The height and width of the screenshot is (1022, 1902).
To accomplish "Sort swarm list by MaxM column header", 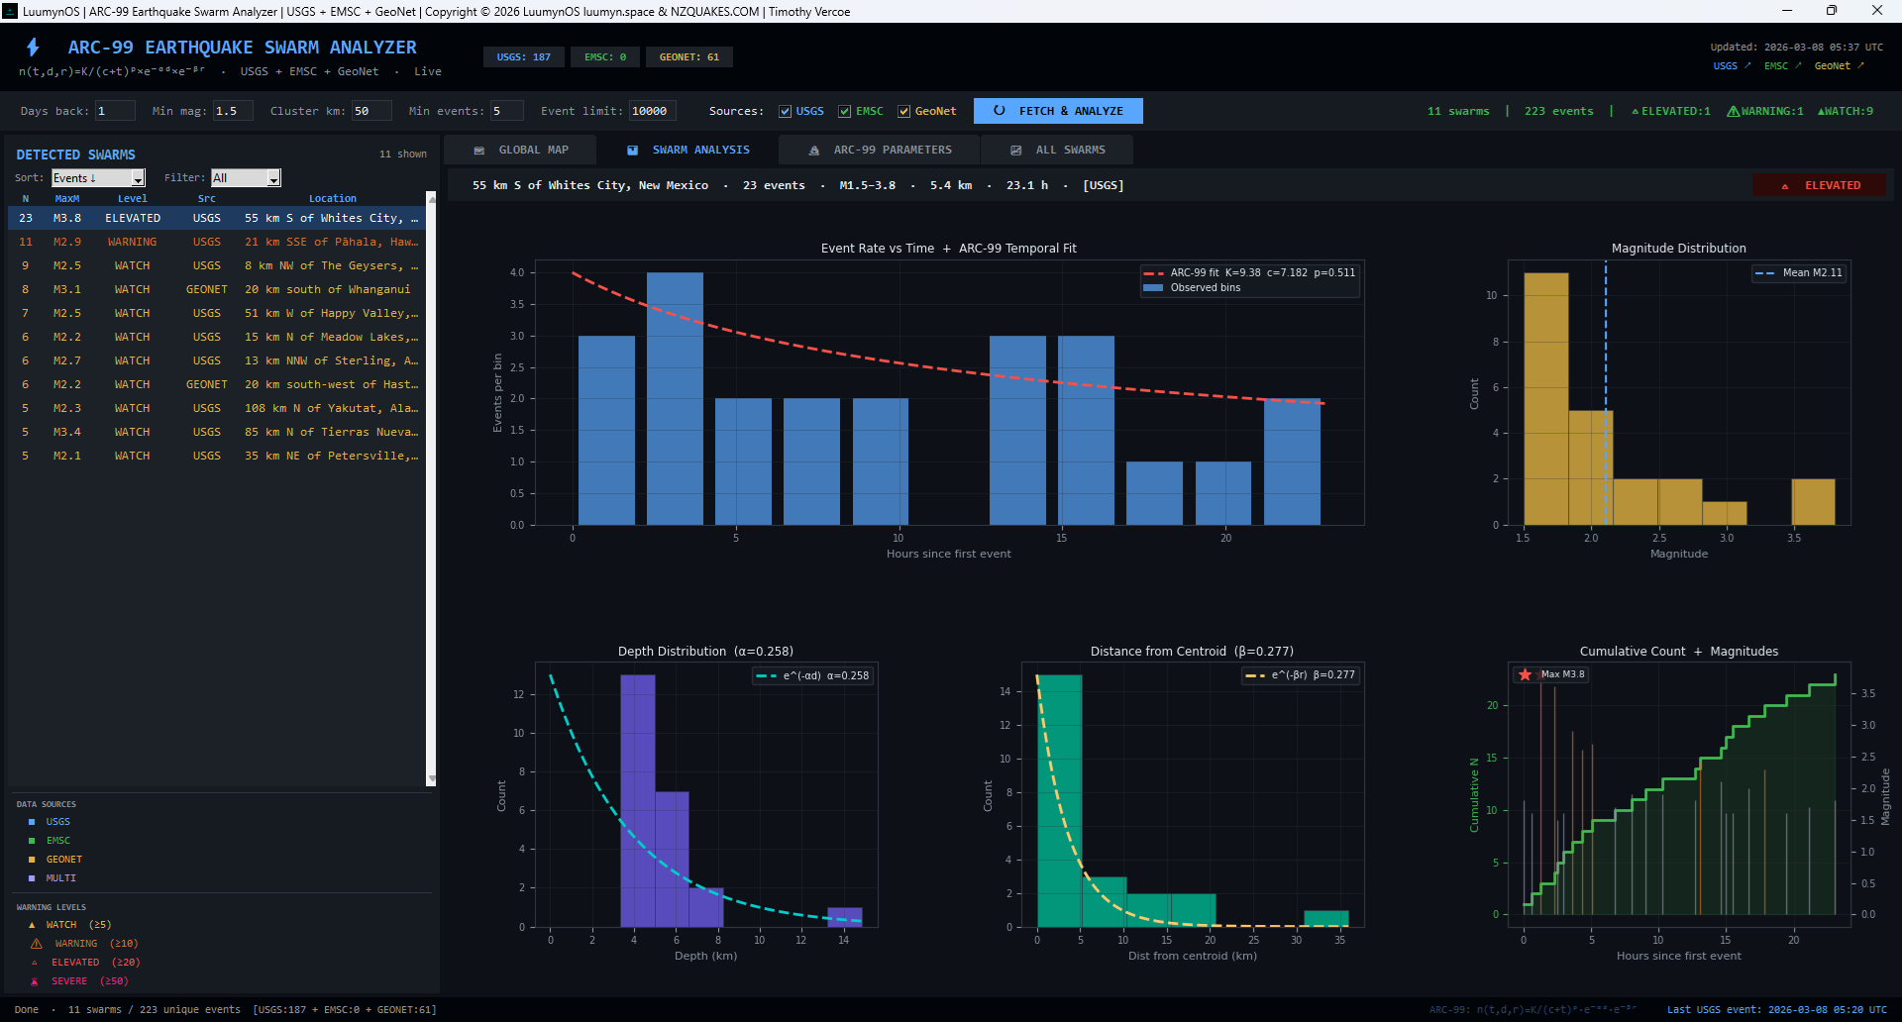I will [66, 199].
